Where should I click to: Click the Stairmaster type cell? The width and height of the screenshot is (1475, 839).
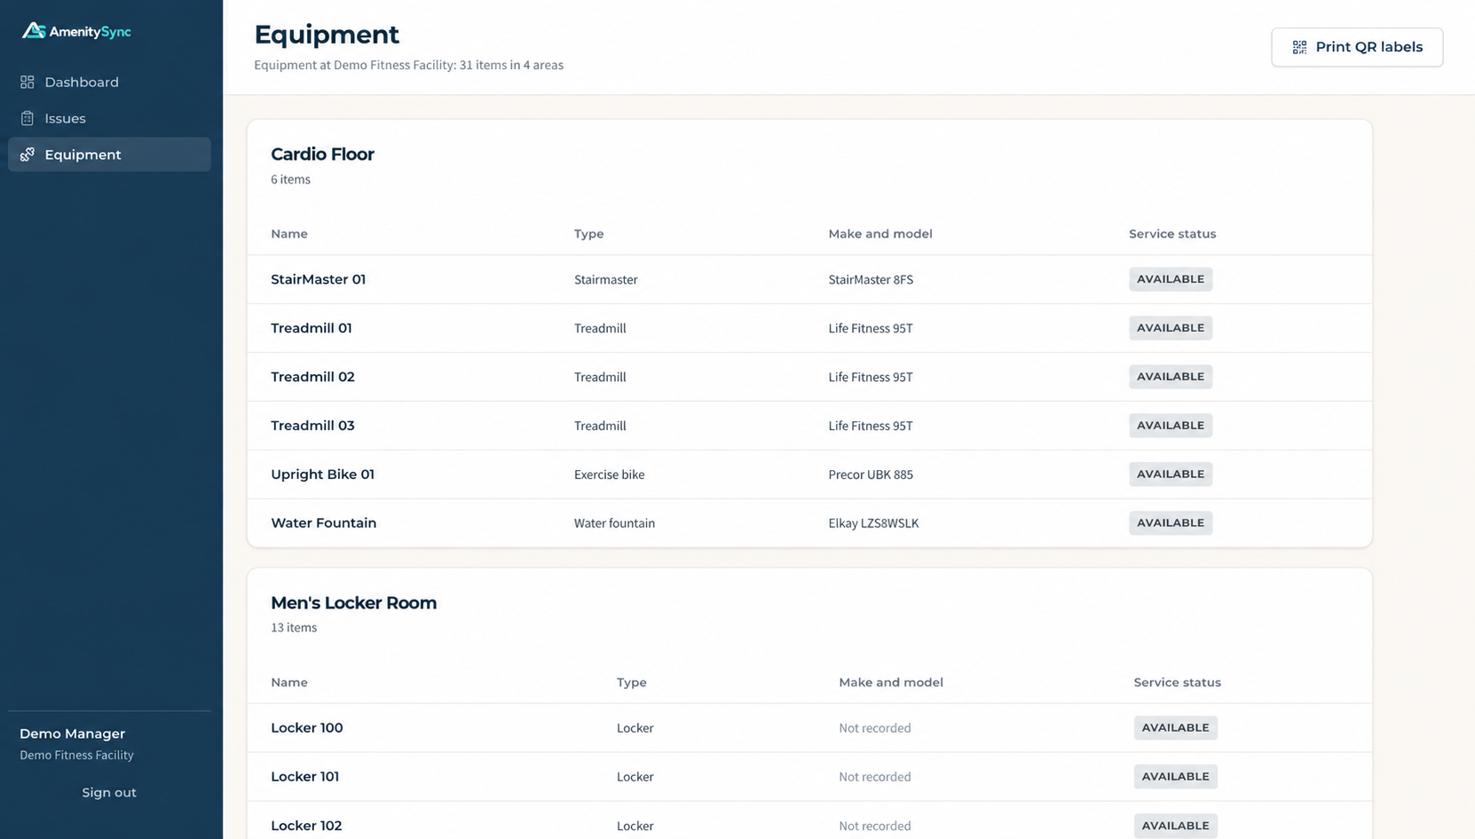tap(606, 279)
